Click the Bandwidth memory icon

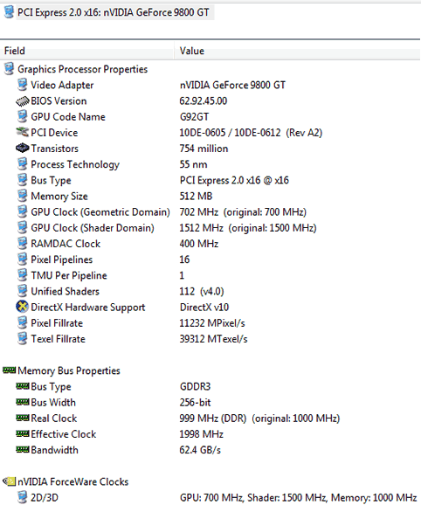(x=22, y=449)
